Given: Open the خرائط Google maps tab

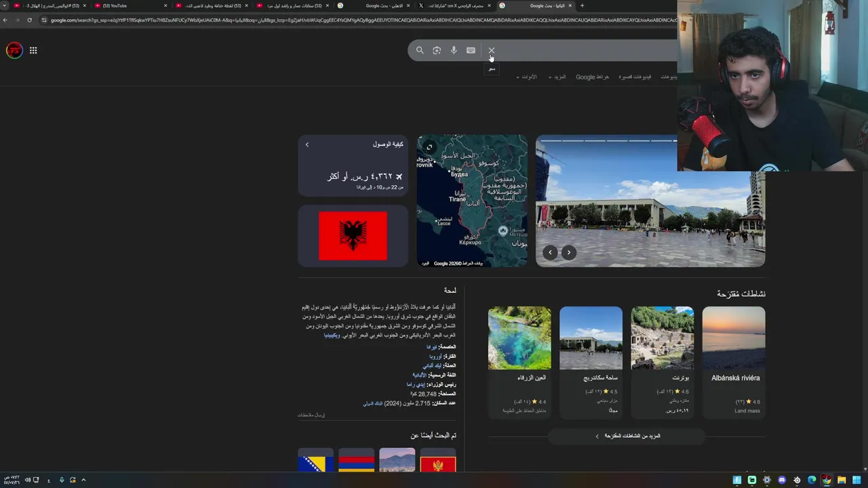Looking at the screenshot, I should point(592,77).
